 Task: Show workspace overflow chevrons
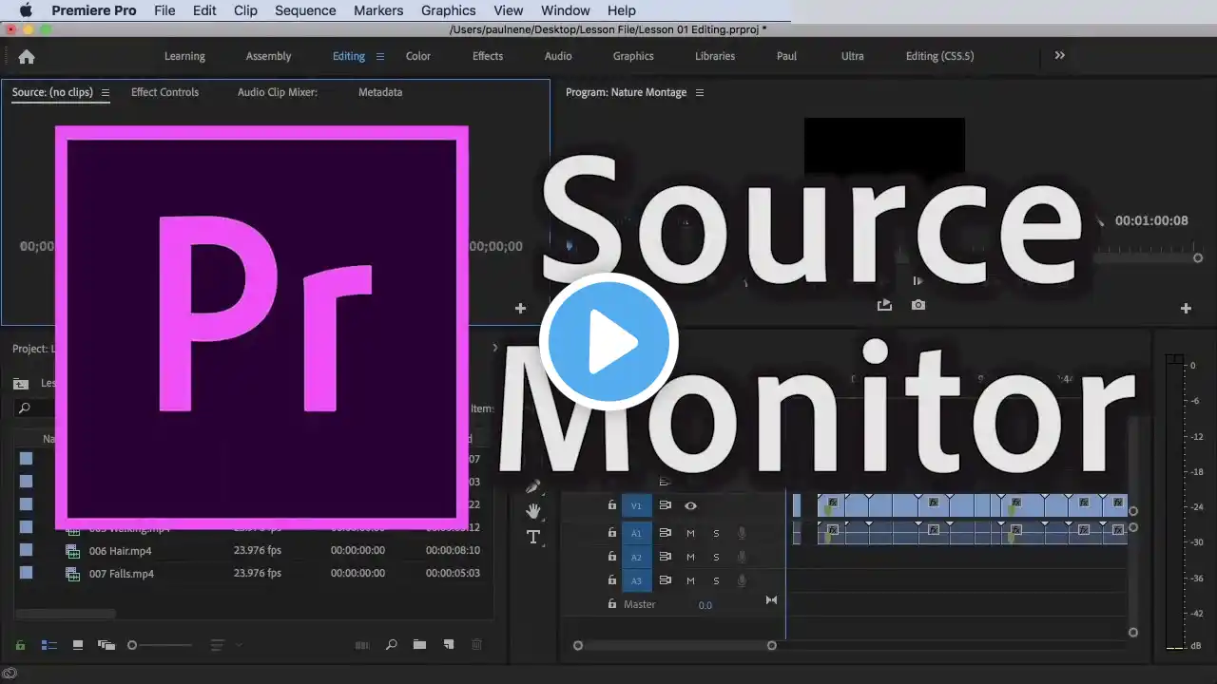click(1060, 56)
